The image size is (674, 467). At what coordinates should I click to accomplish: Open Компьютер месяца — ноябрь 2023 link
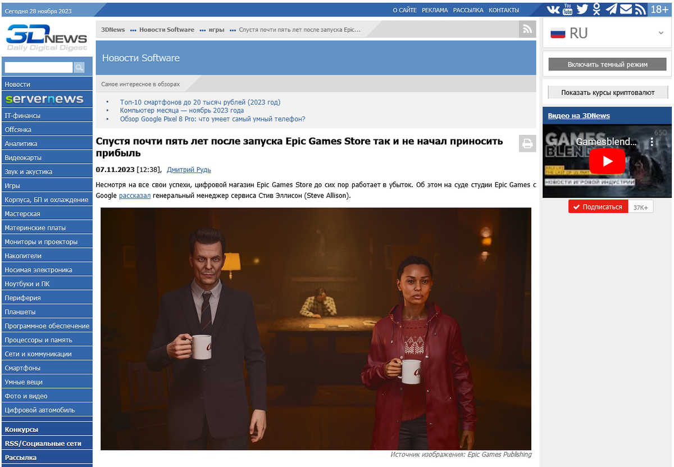(x=182, y=111)
